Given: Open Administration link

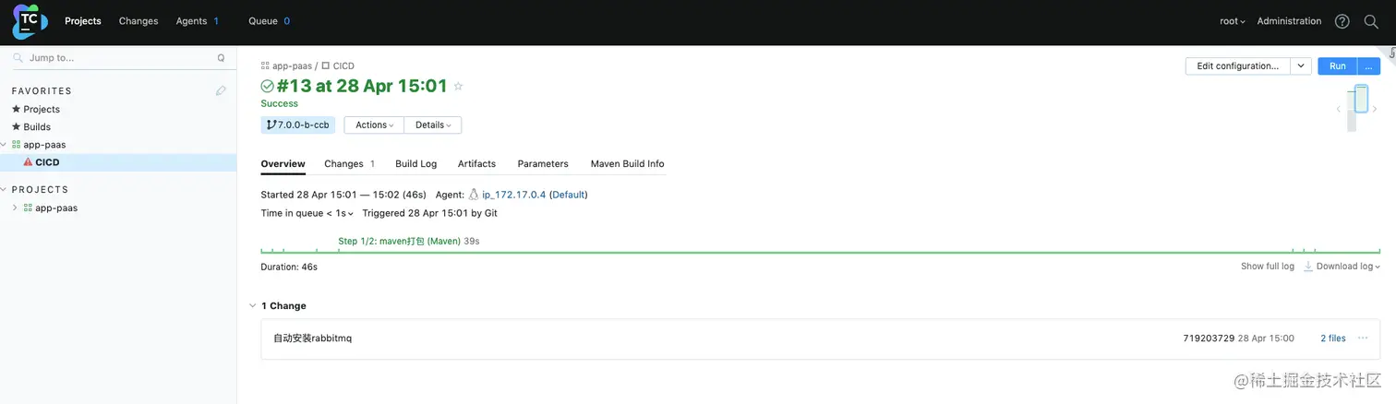Looking at the screenshot, I should (x=1289, y=21).
